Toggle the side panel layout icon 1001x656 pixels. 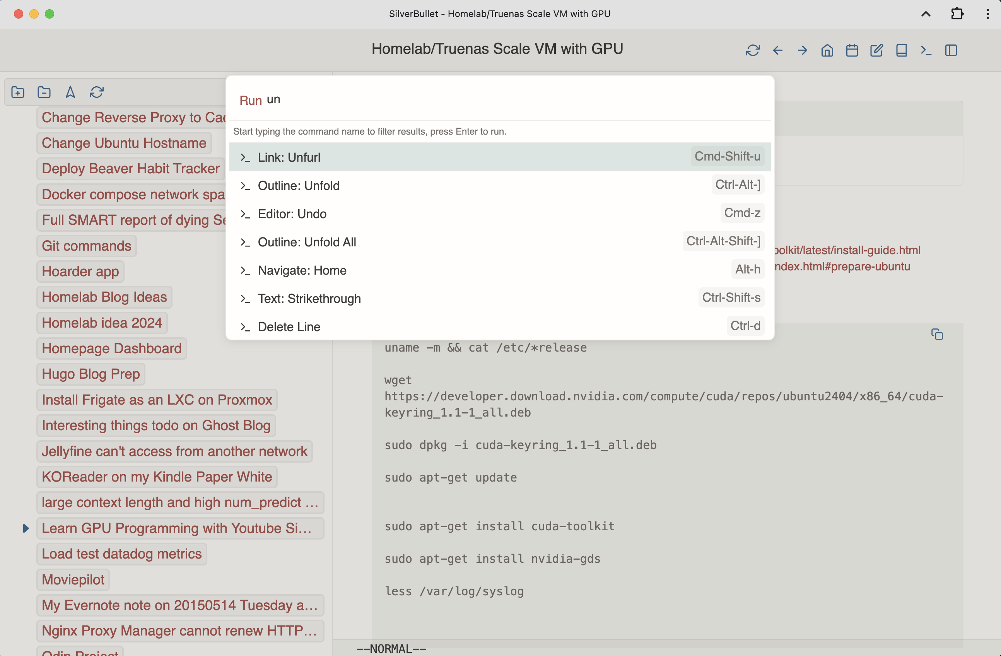(x=951, y=50)
